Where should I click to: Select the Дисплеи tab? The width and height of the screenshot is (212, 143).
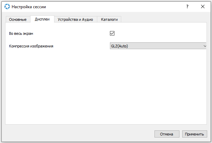tap(42, 19)
